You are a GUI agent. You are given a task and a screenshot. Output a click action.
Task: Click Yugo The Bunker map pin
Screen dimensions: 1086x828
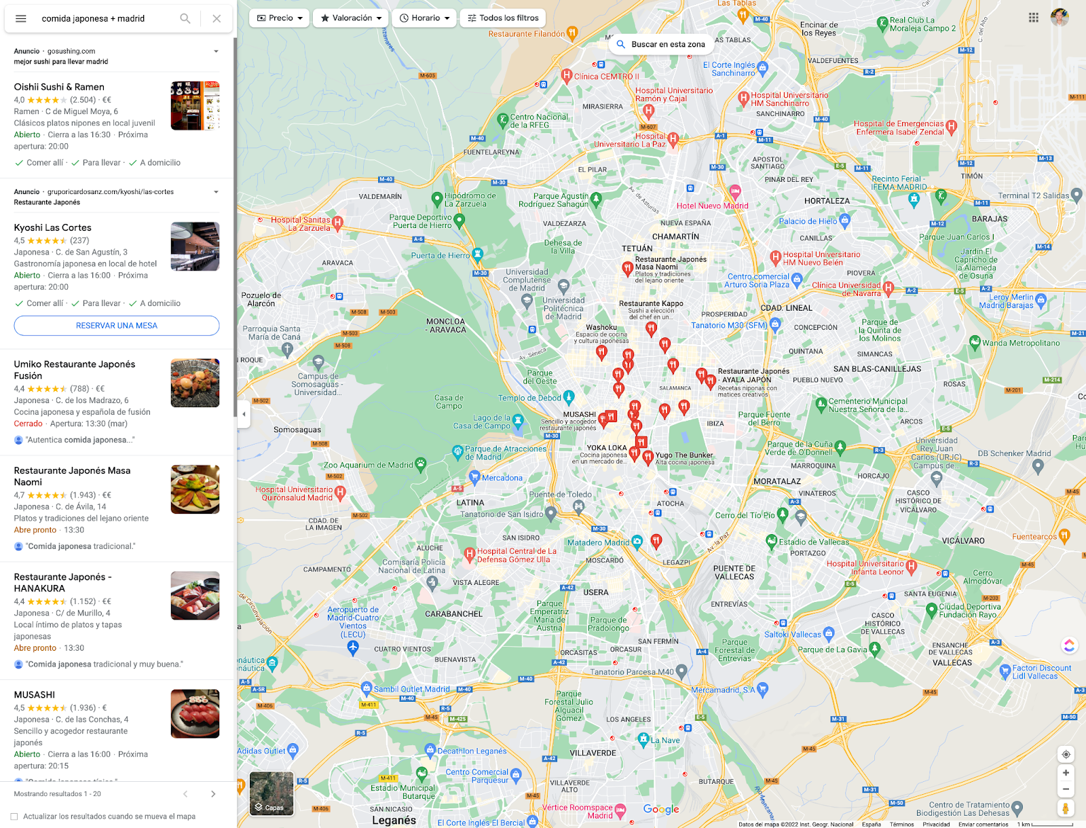(648, 457)
